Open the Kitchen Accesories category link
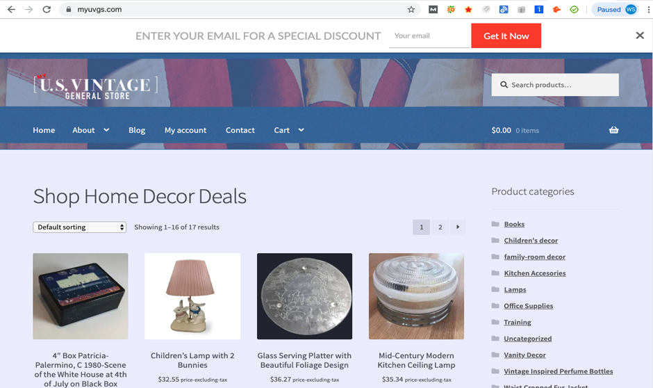Viewport: 653px width, 388px height. pyautogui.click(x=535, y=273)
